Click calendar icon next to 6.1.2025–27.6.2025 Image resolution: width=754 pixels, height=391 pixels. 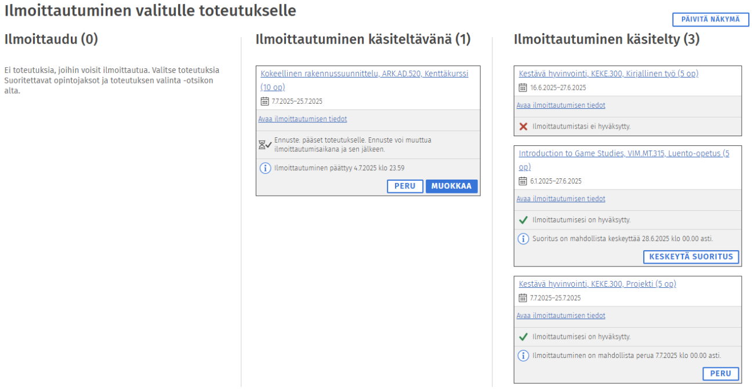click(523, 181)
